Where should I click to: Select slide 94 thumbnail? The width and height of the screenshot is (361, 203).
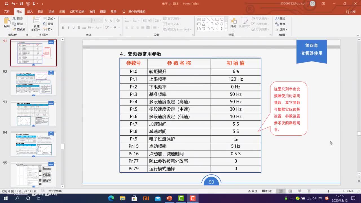click(x=33, y=144)
